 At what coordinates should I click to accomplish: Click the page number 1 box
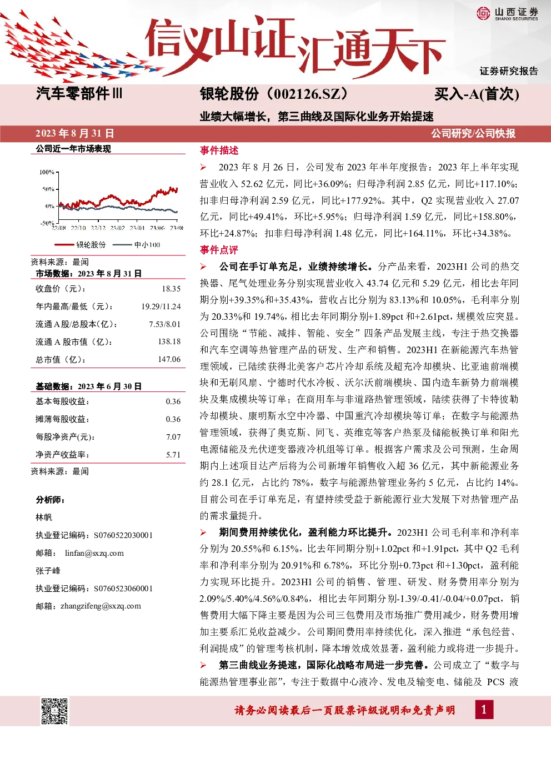[484, 709]
